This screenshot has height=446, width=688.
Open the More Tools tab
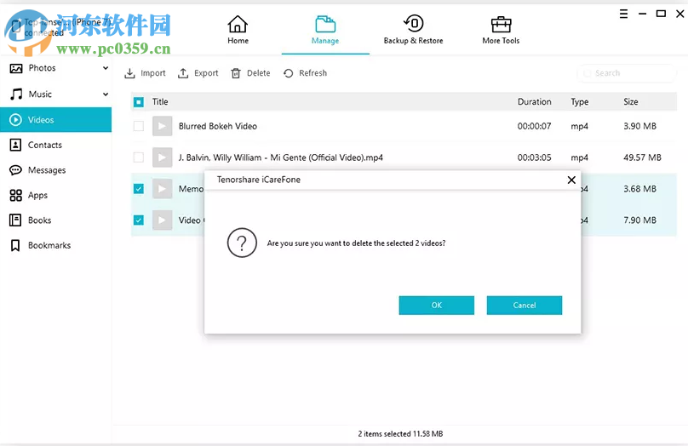point(501,30)
